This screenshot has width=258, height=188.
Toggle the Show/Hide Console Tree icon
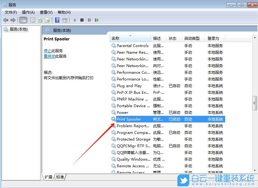click(23, 20)
